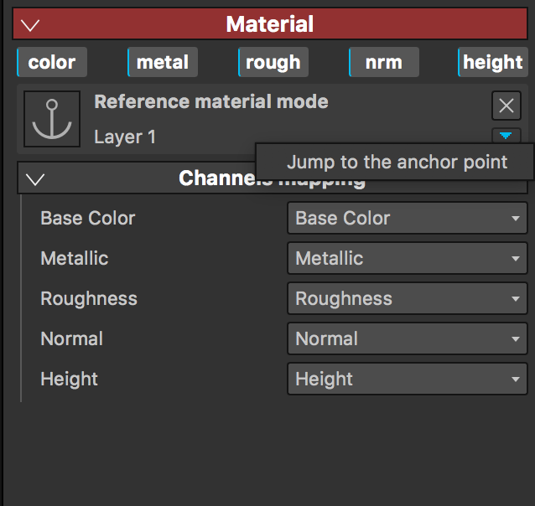The width and height of the screenshot is (535, 506).
Task: Click the anchor icon thumbnail
Action: (x=52, y=118)
